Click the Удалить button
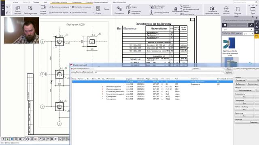Screen dimensions: 259x145 (229, 72)
